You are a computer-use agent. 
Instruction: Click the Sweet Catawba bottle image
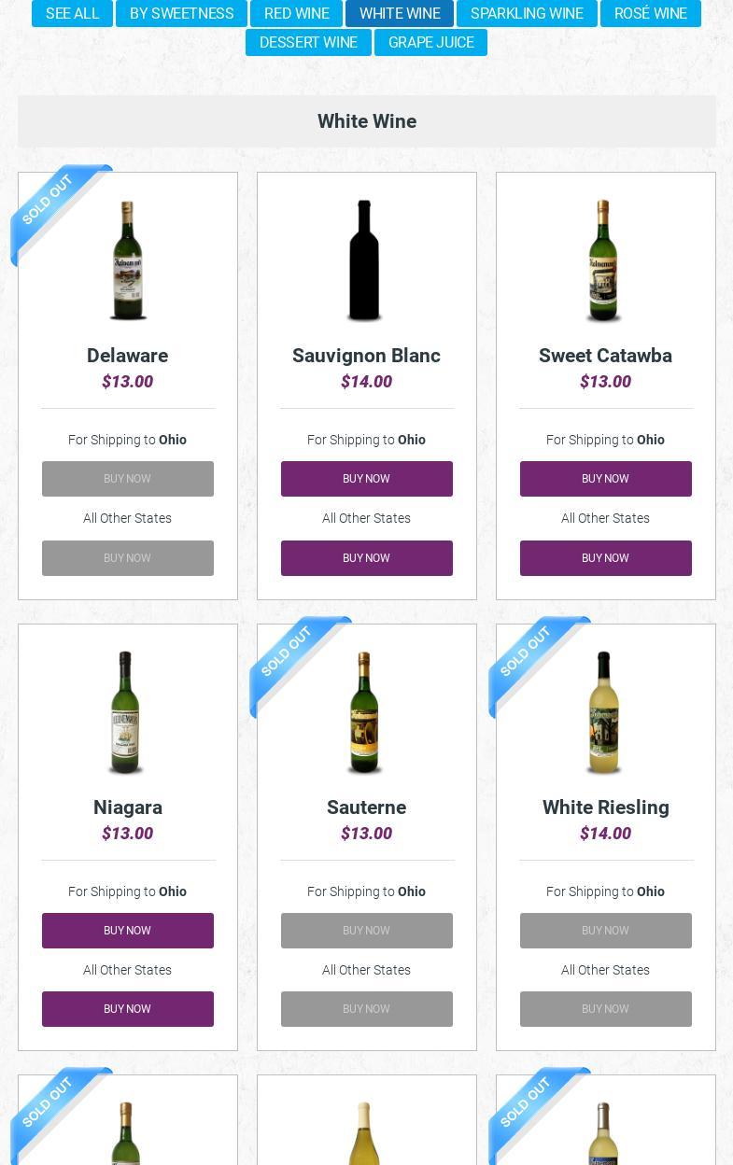coord(604,261)
